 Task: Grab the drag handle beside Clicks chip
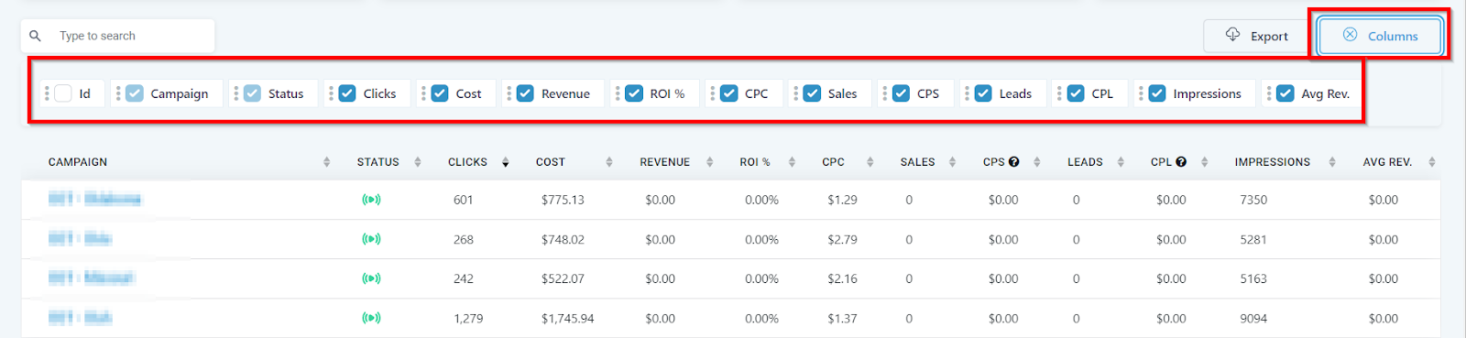point(331,93)
